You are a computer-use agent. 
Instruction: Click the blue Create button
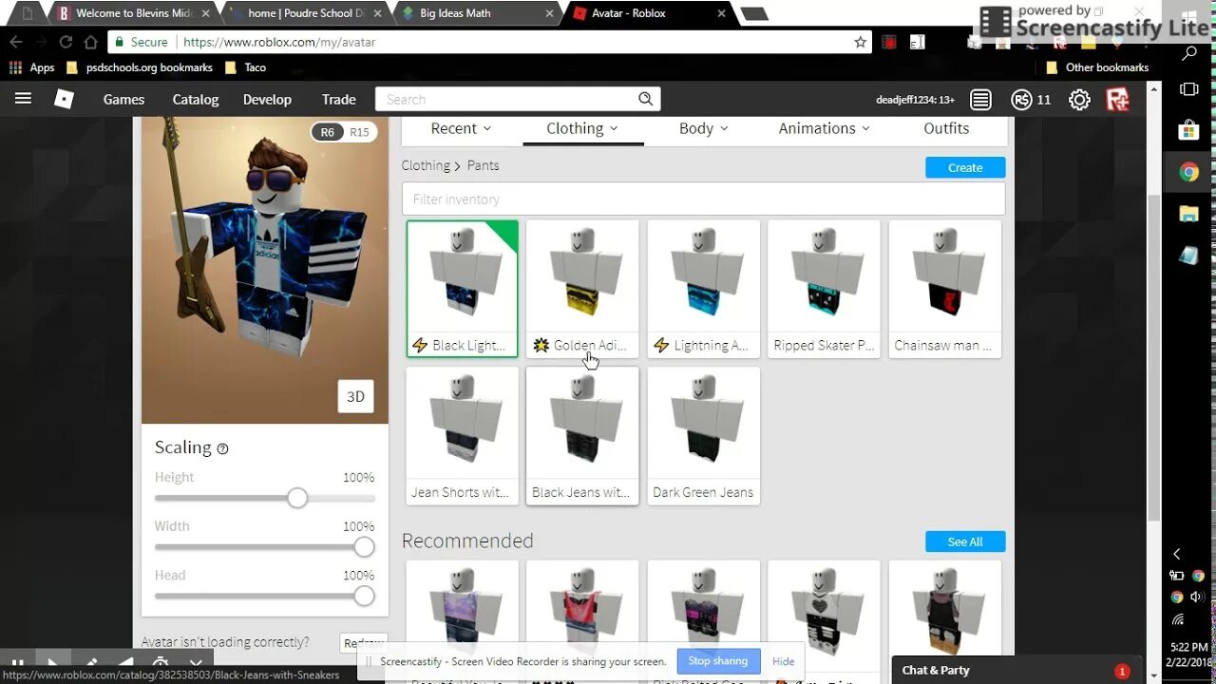click(965, 167)
